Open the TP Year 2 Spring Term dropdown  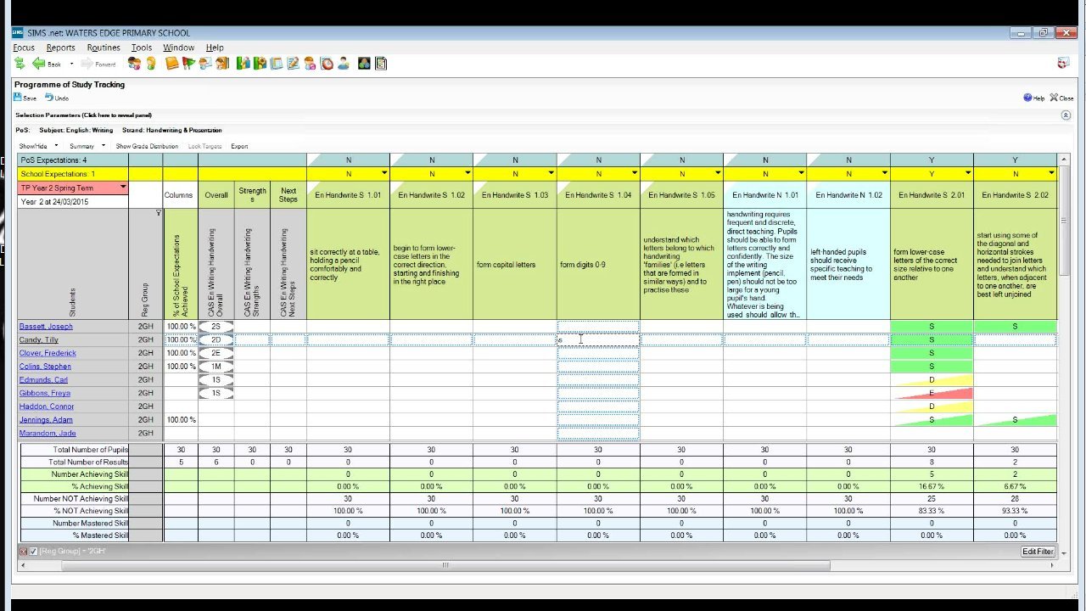[123, 188]
